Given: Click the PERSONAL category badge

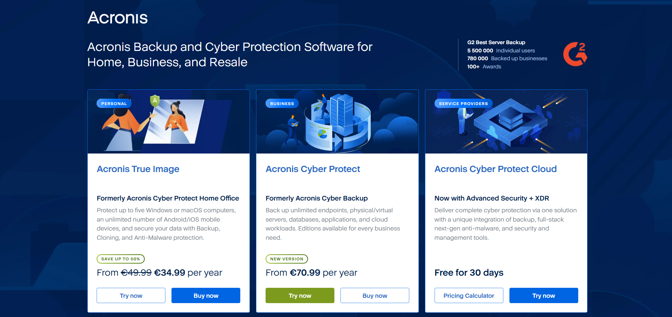Looking at the screenshot, I should [x=114, y=104].
